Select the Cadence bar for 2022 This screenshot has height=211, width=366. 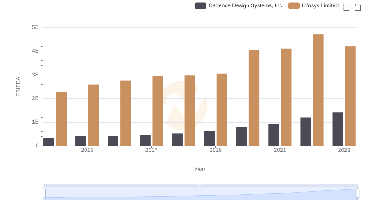click(x=306, y=132)
